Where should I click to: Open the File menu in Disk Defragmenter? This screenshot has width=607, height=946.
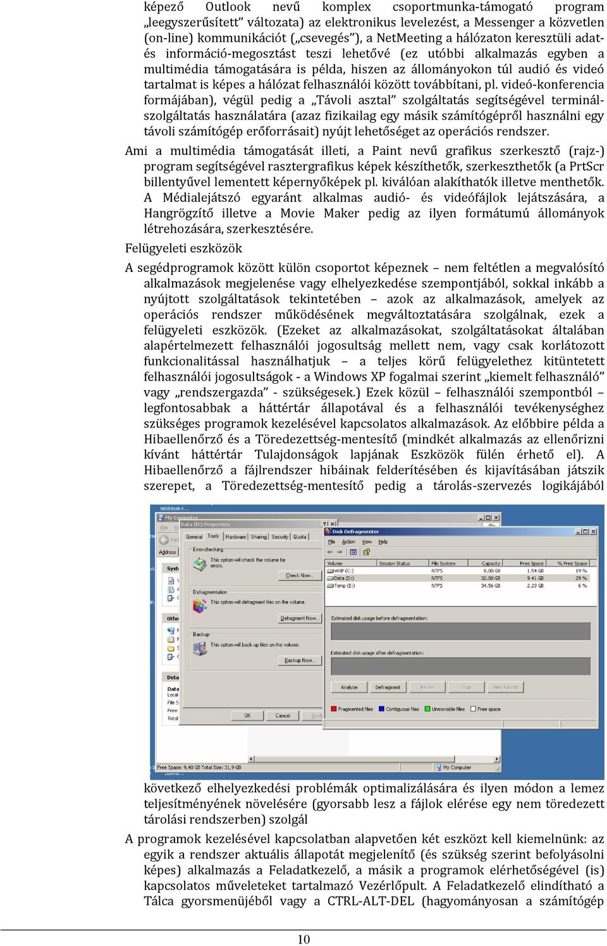tap(331, 542)
